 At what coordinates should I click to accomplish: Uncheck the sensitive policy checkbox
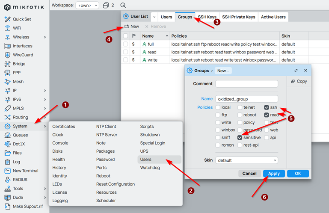point(240,138)
